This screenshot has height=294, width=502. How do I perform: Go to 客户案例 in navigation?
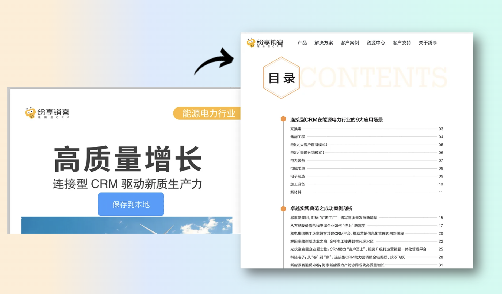point(349,43)
